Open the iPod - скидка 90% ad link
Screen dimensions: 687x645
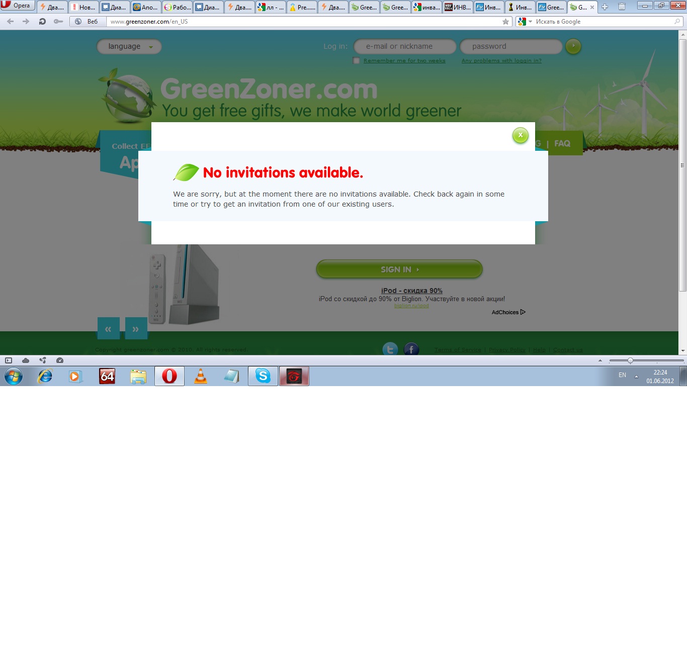point(412,291)
